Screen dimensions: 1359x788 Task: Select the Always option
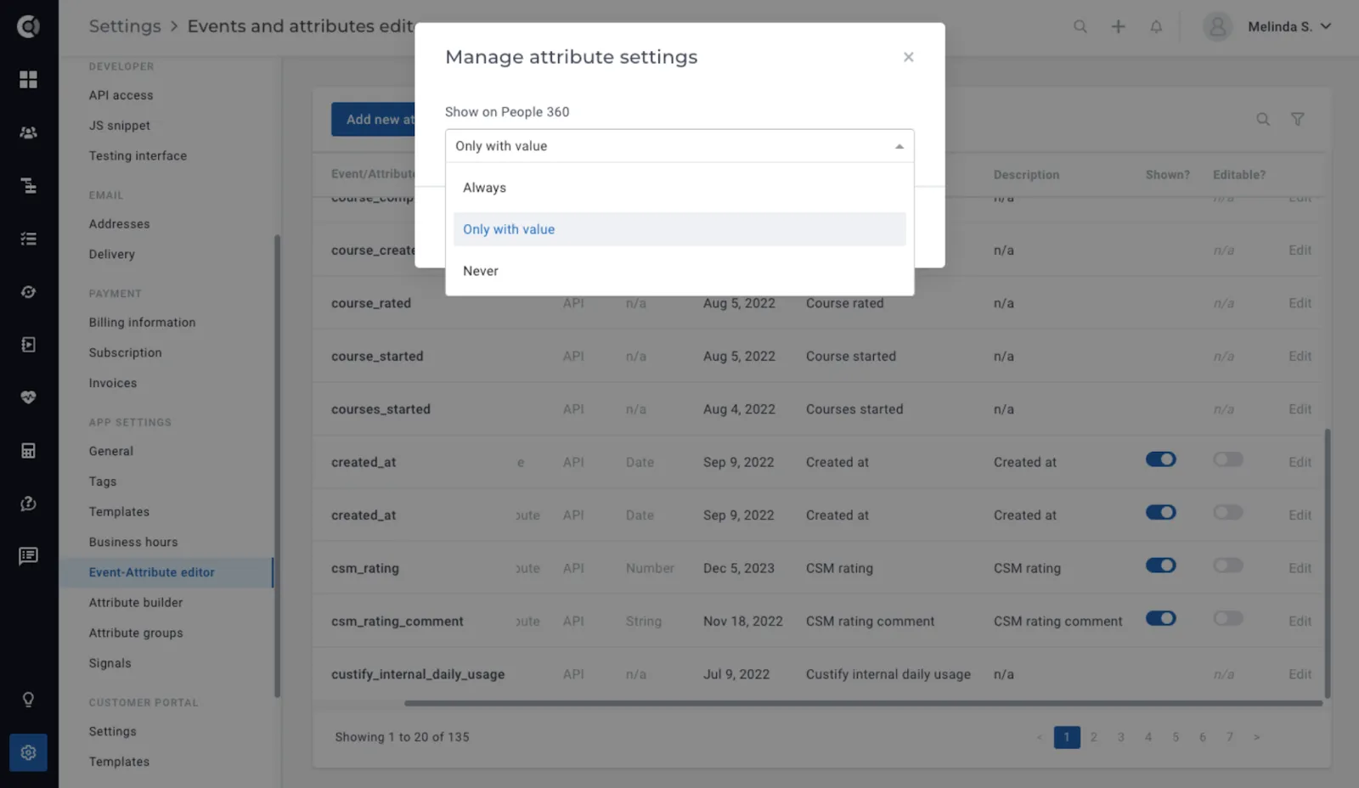click(679, 188)
